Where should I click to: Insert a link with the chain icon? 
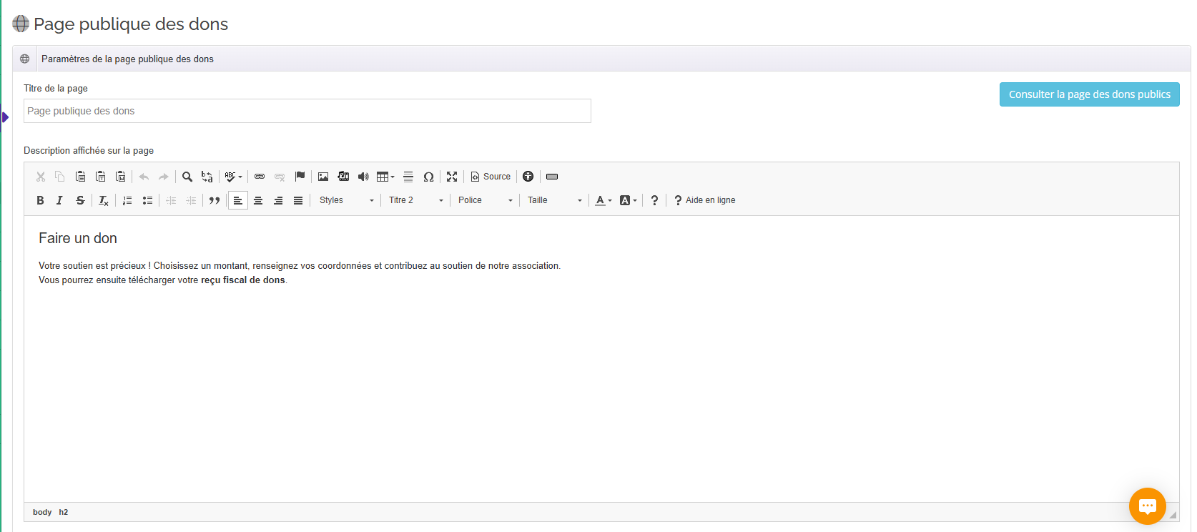pos(260,177)
